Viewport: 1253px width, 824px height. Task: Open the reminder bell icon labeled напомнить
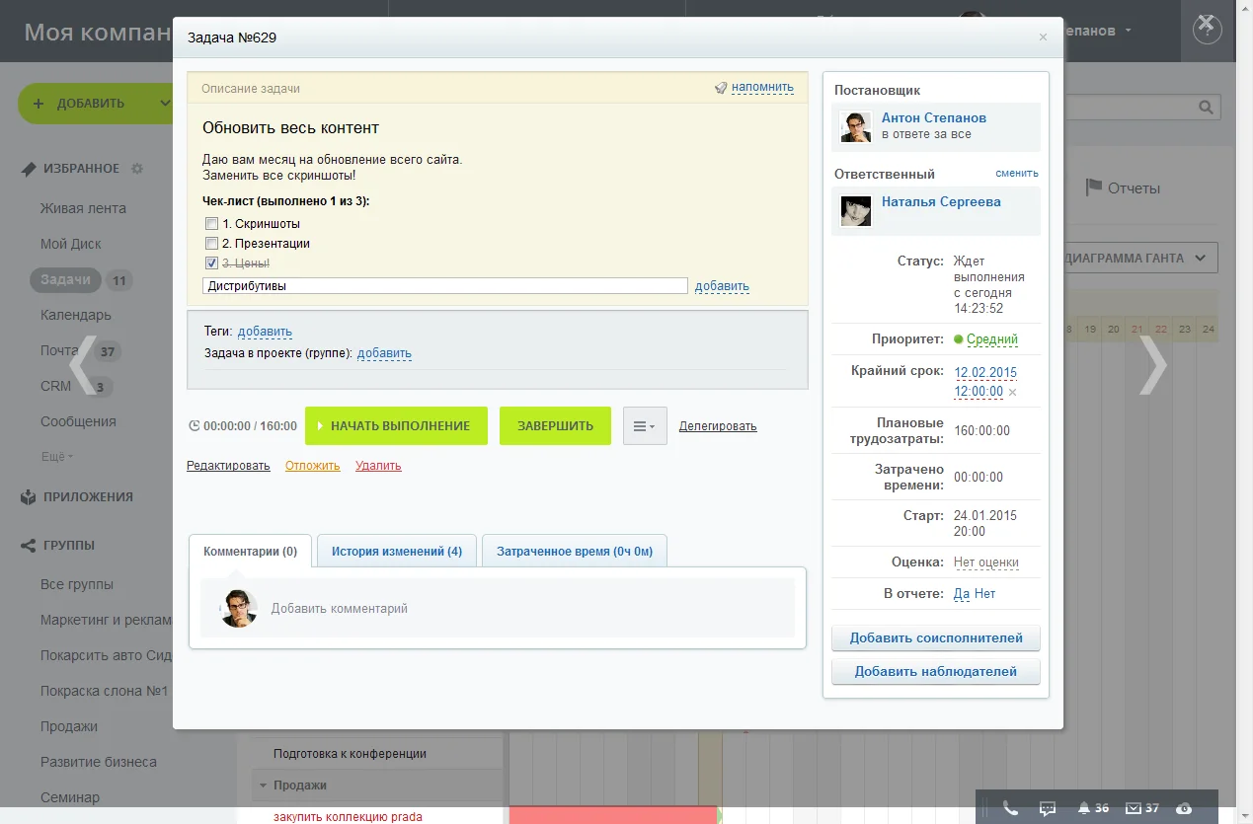(x=722, y=87)
